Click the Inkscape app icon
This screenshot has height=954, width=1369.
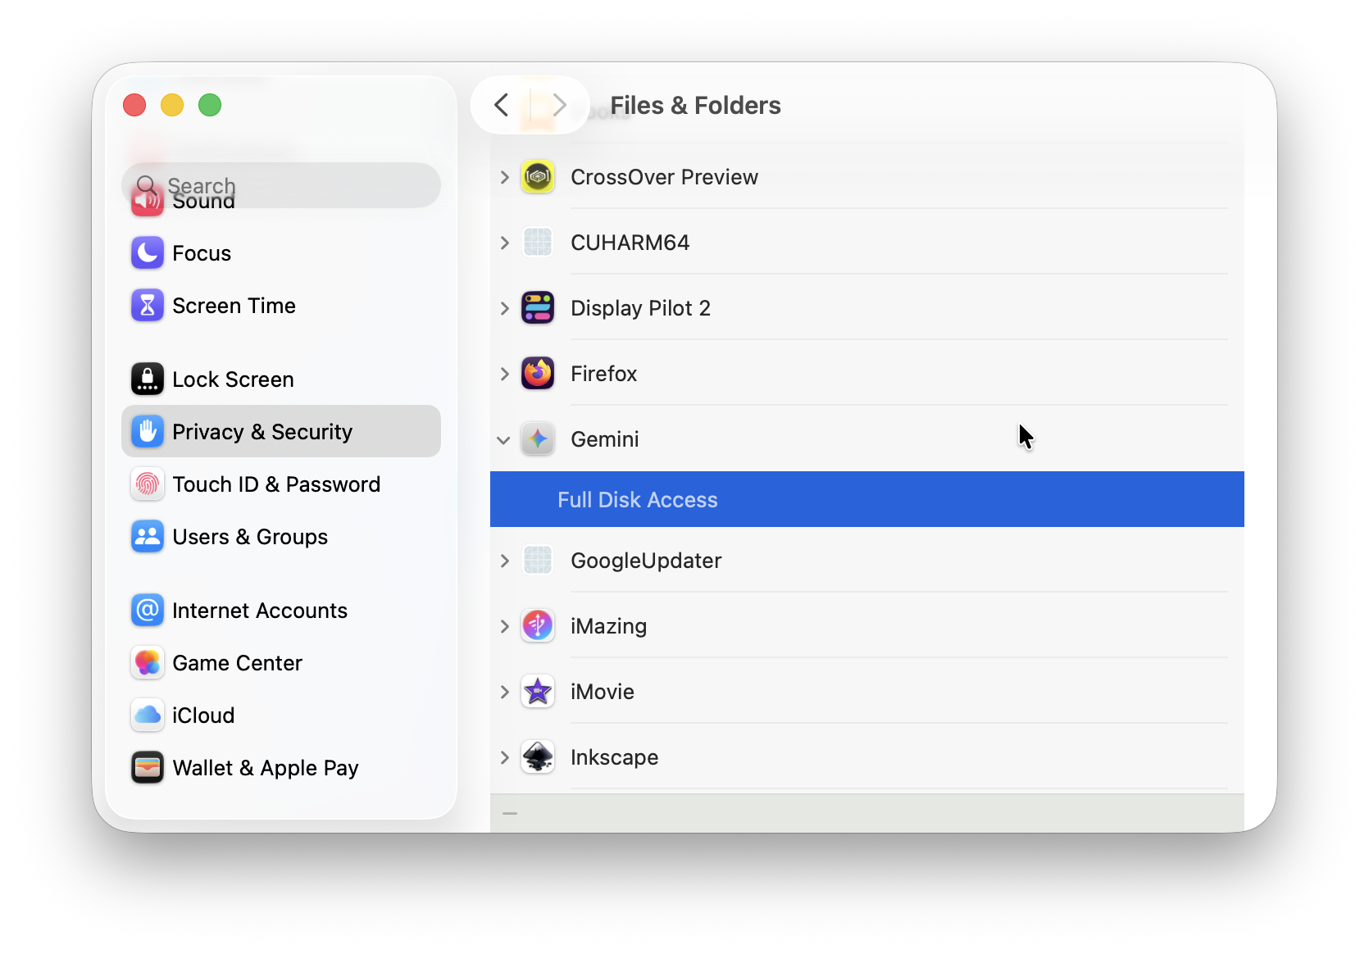pyautogui.click(x=538, y=757)
